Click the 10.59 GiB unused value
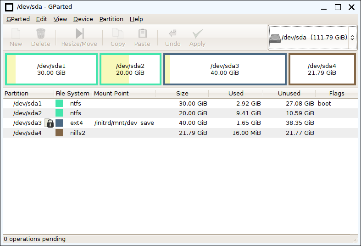The height and width of the screenshot is (246, 361). click(x=300, y=113)
